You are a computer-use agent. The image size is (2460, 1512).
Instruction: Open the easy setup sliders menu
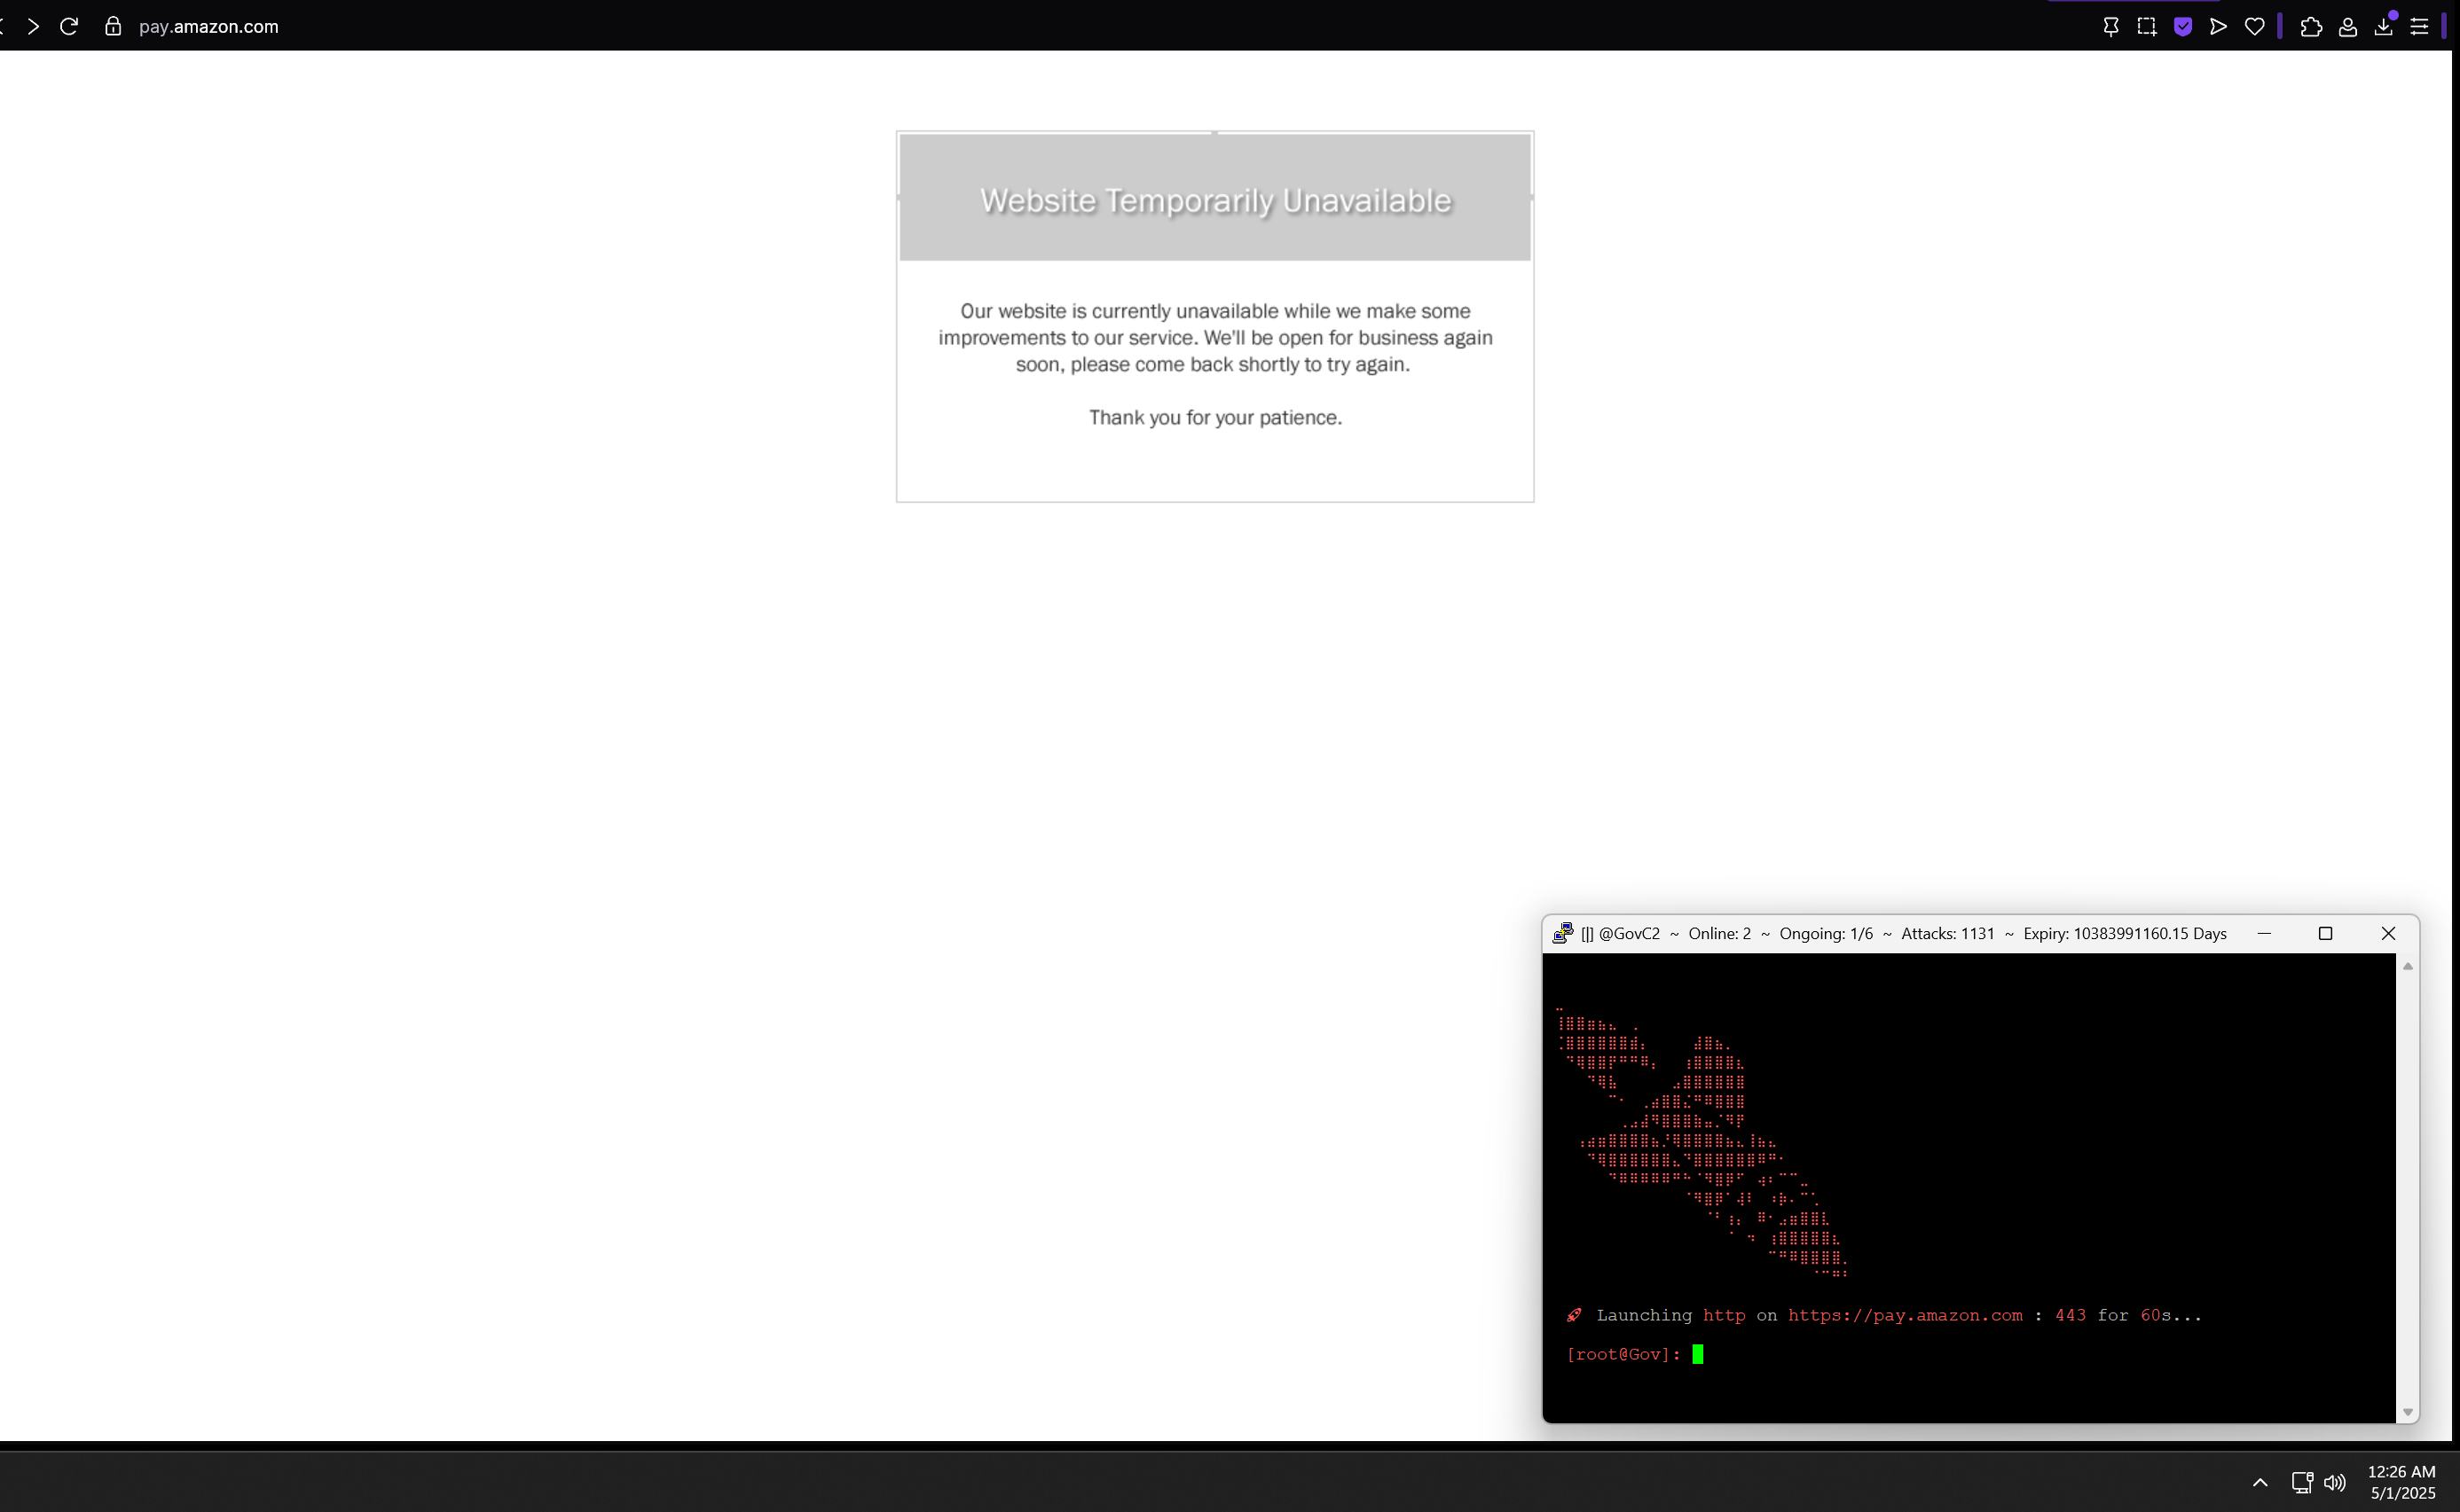(x=2419, y=27)
